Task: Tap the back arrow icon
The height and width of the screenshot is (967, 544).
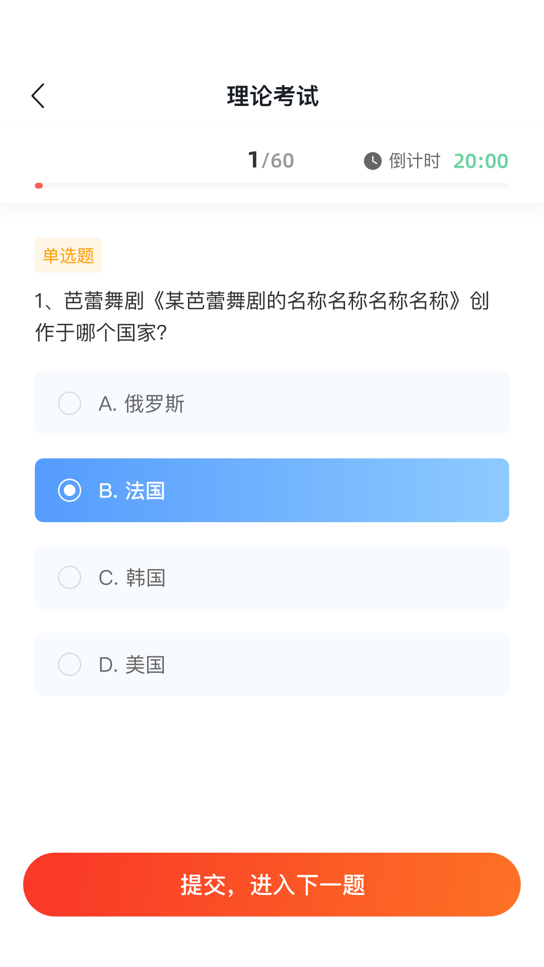Action: [38, 96]
